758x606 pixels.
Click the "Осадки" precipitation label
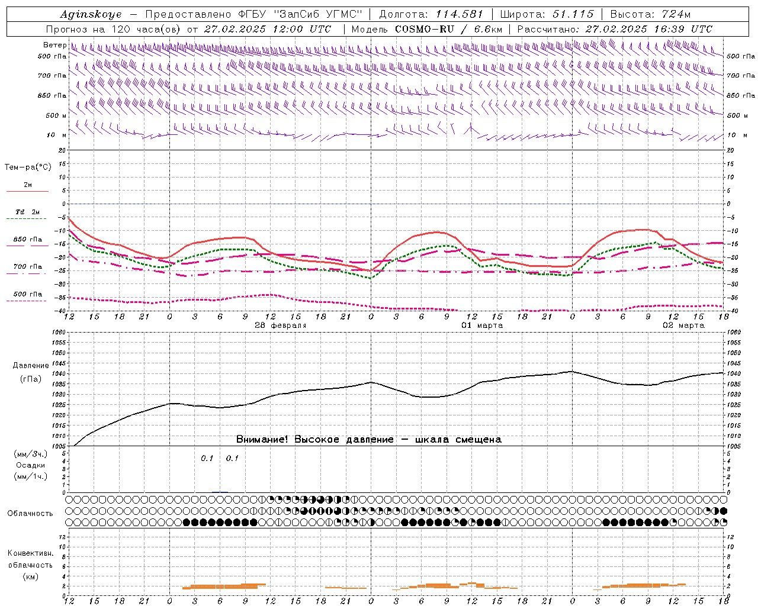(x=31, y=465)
